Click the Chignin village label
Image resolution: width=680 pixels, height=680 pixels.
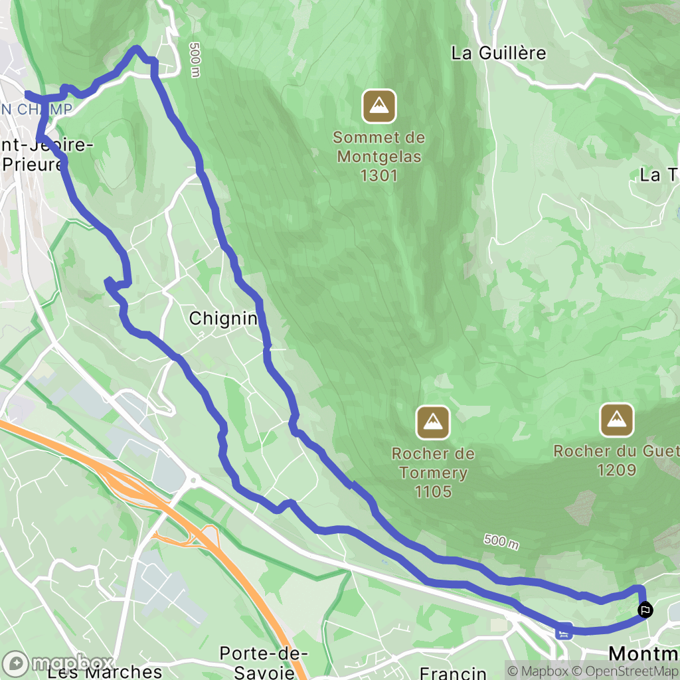[223, 319]
